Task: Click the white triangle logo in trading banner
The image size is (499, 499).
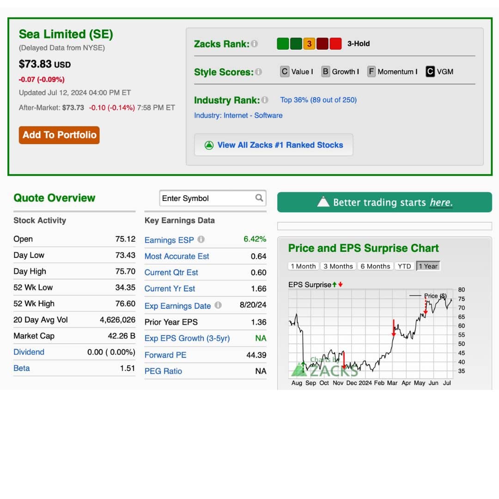Action: [x=323, y=202]
